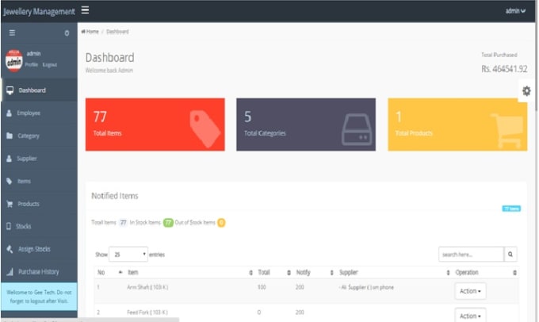Open the Total Categories card
The image size is (539, 322).
306,125
